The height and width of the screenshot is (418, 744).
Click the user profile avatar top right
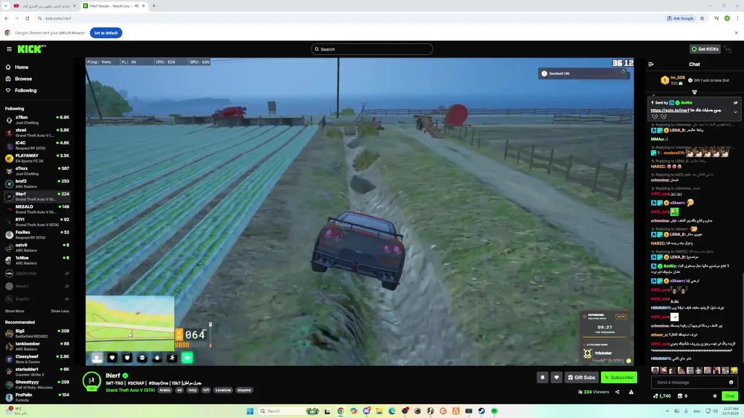point(727,49)
